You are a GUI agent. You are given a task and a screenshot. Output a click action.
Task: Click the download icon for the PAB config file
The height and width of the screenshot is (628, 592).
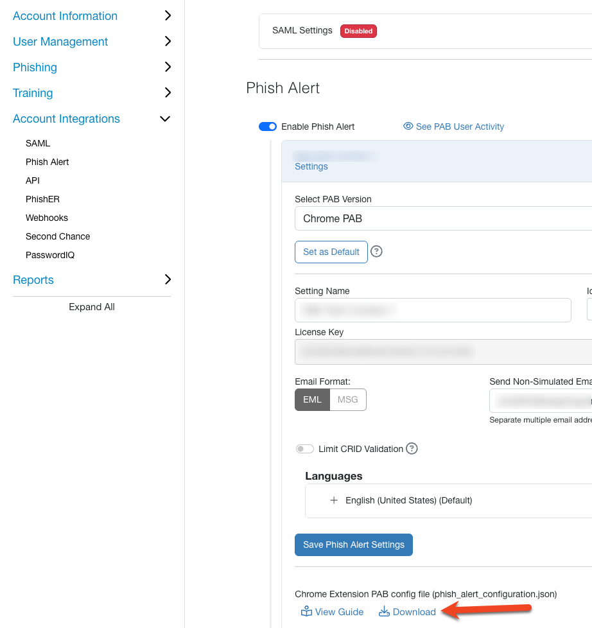pos(385,611)
